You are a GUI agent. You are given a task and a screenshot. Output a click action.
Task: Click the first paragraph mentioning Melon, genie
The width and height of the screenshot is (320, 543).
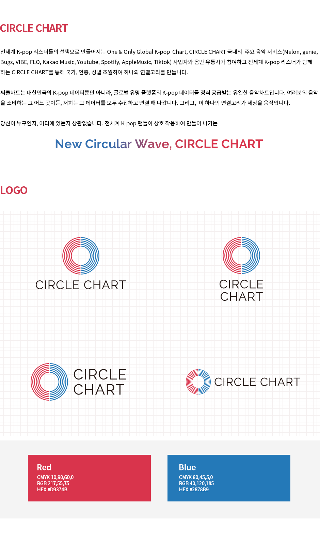[x=159, y=62]
